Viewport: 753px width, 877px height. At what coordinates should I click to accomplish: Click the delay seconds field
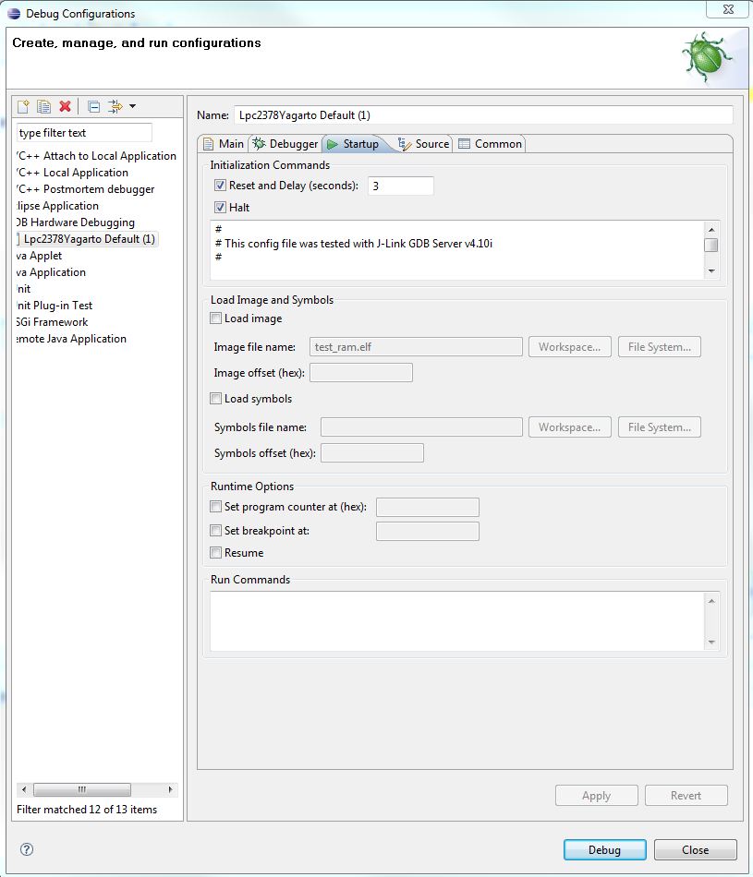400,186
